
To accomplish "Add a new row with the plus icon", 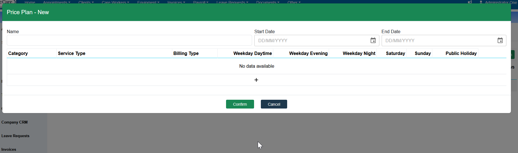I will coord(256,80).
